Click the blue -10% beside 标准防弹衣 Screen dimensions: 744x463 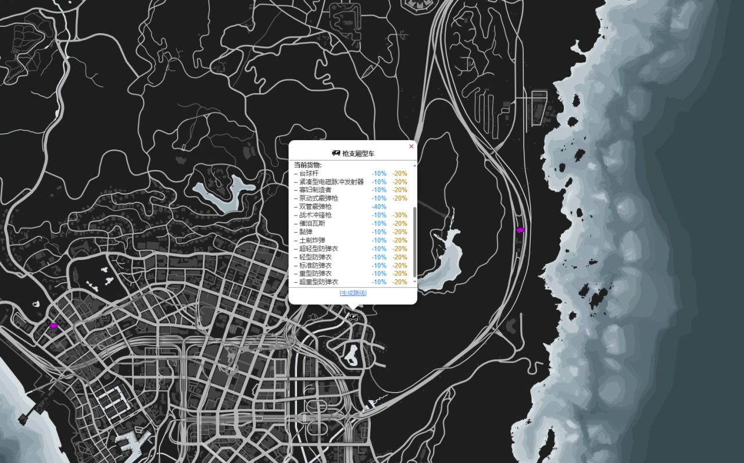coord(379,265)
